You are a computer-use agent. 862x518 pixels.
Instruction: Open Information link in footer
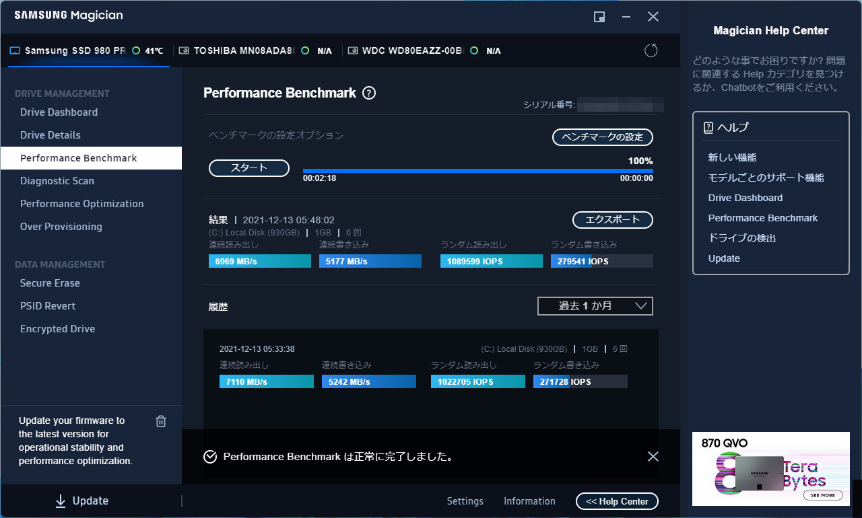click(529, 501)
